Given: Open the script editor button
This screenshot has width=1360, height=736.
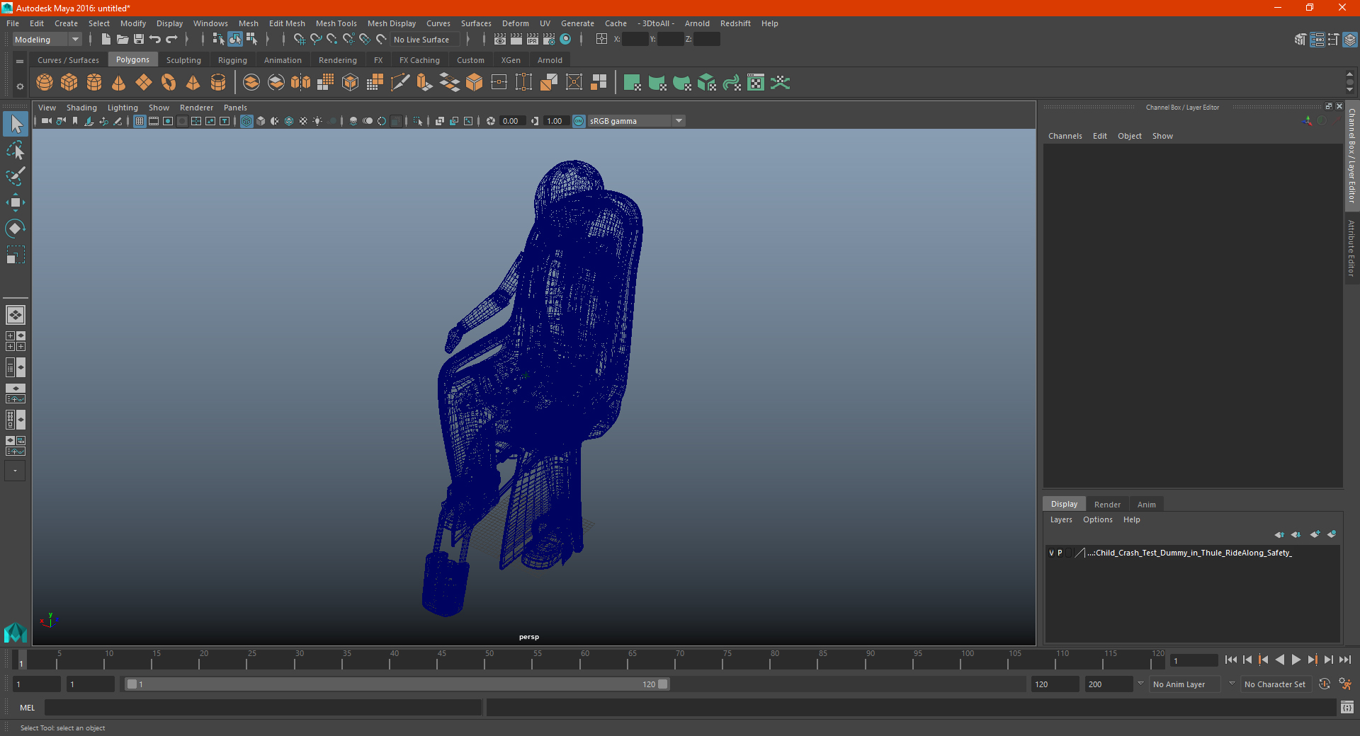Looking at the screenshot, I should [x=1347, y=707].
